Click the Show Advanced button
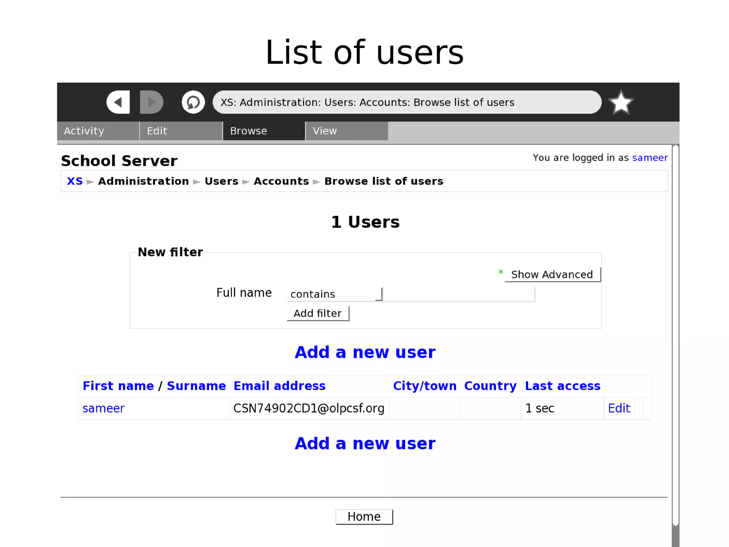The image size is (729, 547). 552,274
